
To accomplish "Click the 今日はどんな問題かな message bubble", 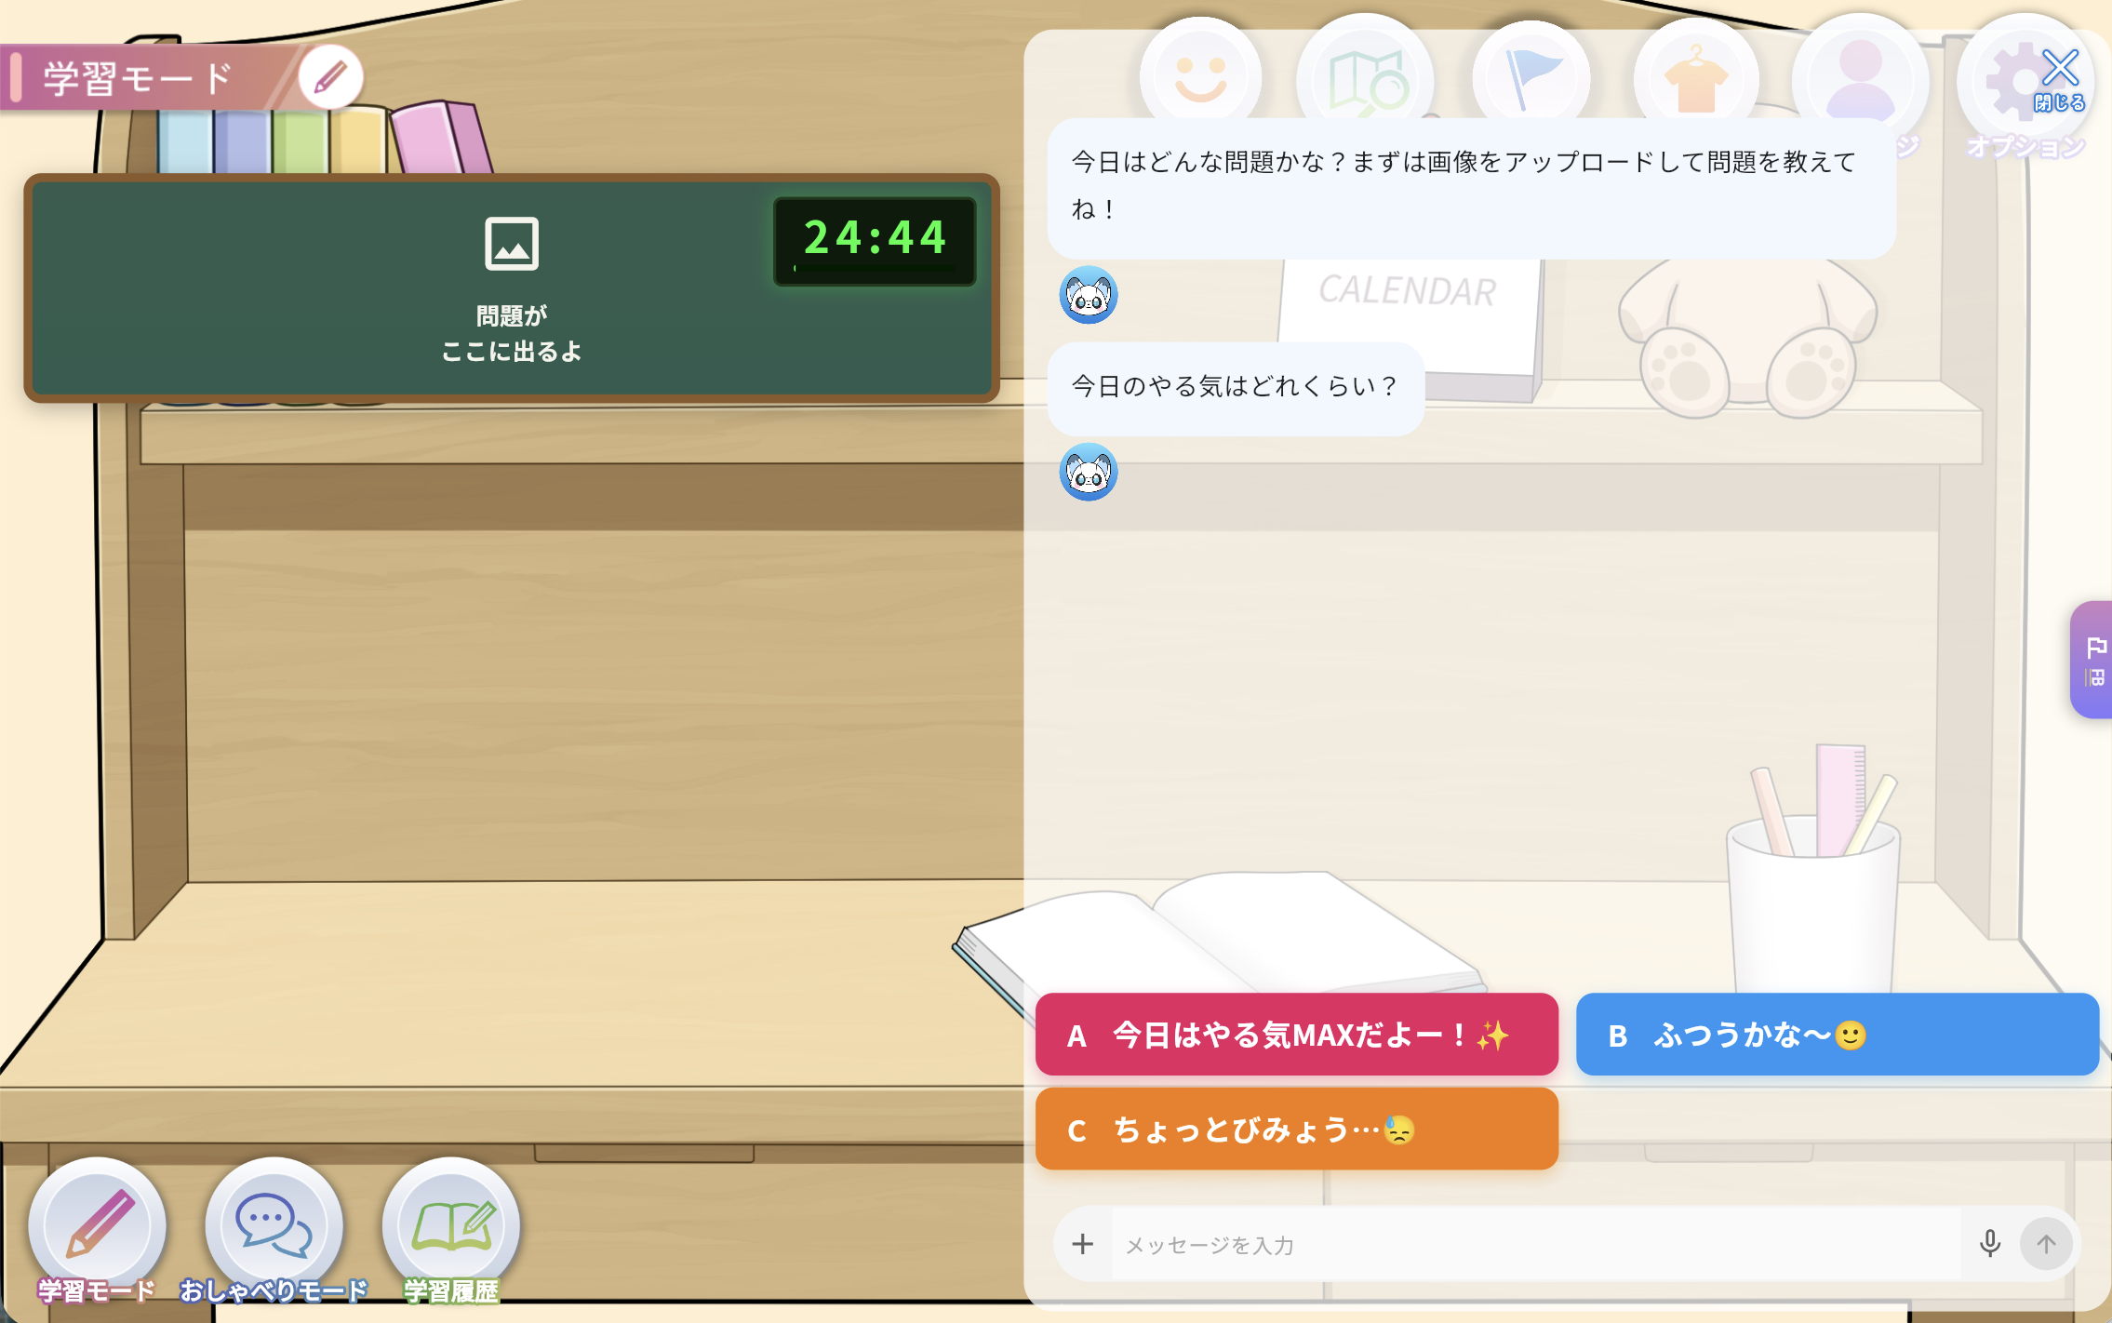I will [x=1471, y=187].
